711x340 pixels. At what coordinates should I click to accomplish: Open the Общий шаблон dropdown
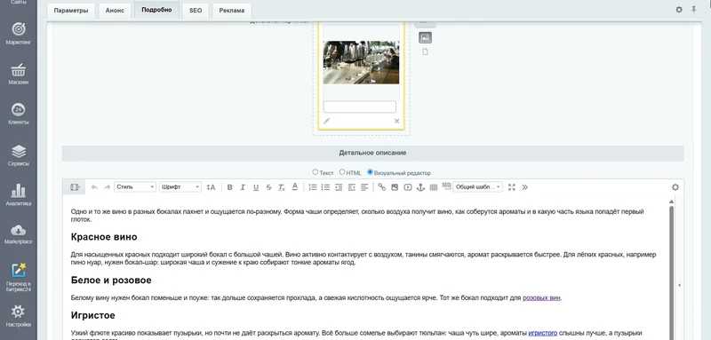coord(477,187)
